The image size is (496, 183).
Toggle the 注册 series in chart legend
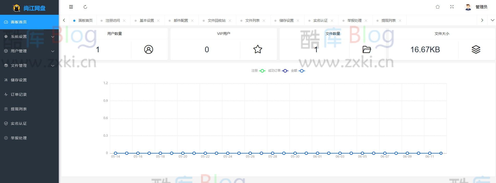(x=259, y=71)
